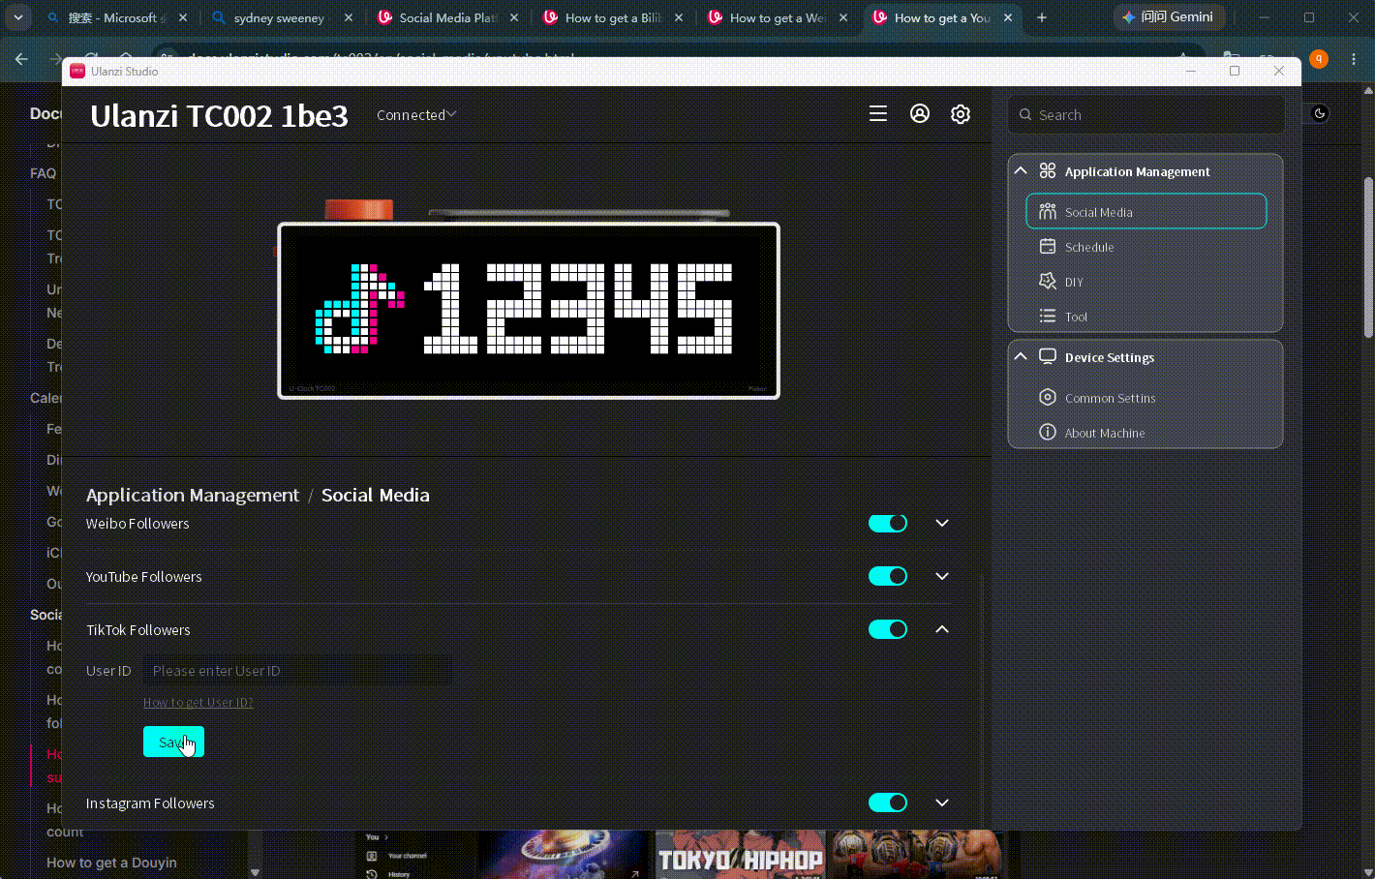Open 'How to get a Douyin' docs link
The image size is (1375, 879).
112,863
